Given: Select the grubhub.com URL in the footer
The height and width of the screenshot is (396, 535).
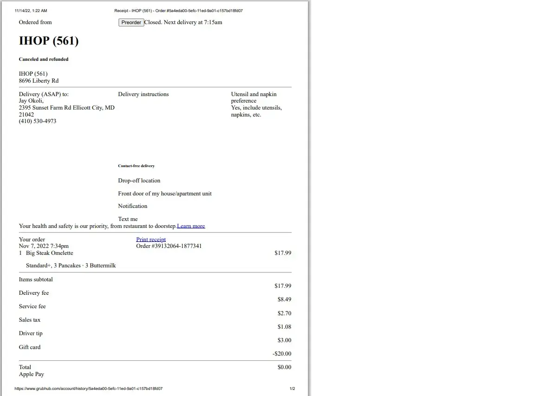Looking at the screenshot, I should coord(88,389).
